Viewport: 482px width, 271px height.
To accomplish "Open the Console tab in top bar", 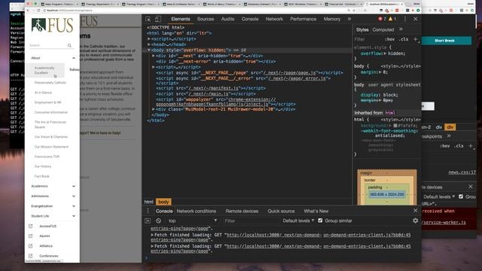I will [250, 19].
